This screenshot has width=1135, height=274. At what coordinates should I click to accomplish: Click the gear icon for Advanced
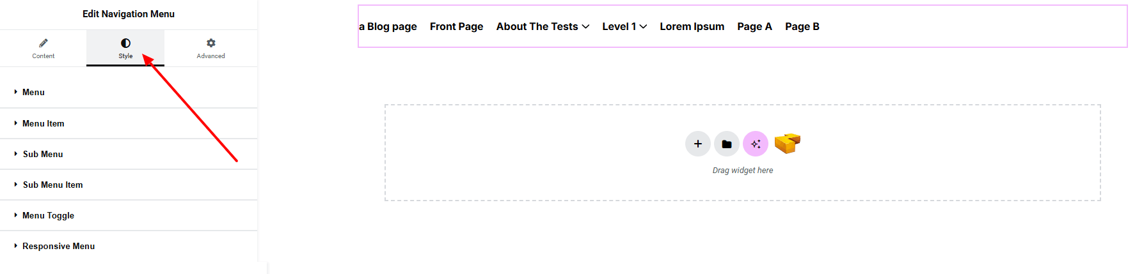click(x=210, y=43)
